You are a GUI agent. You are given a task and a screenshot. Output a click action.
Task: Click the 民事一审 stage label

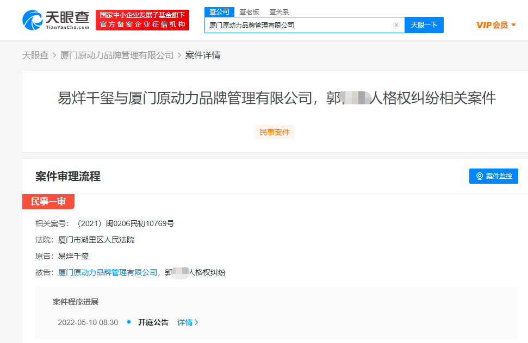pos(48,202)
